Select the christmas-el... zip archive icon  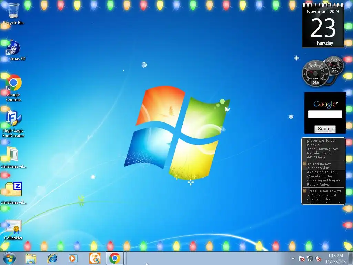click(13, 193)
